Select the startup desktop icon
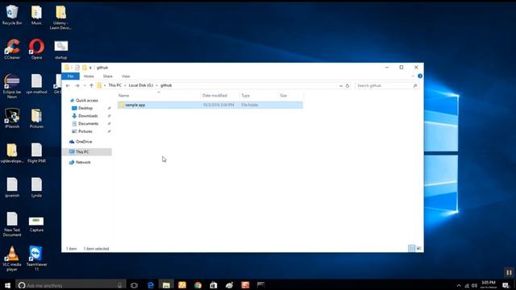This screenshot has width=516, height=290. (61, 49)
